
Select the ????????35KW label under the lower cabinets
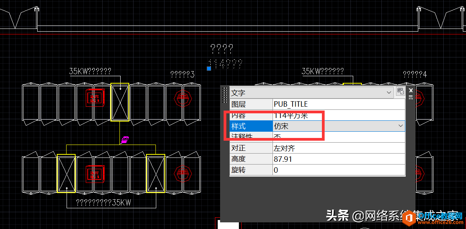103,202
